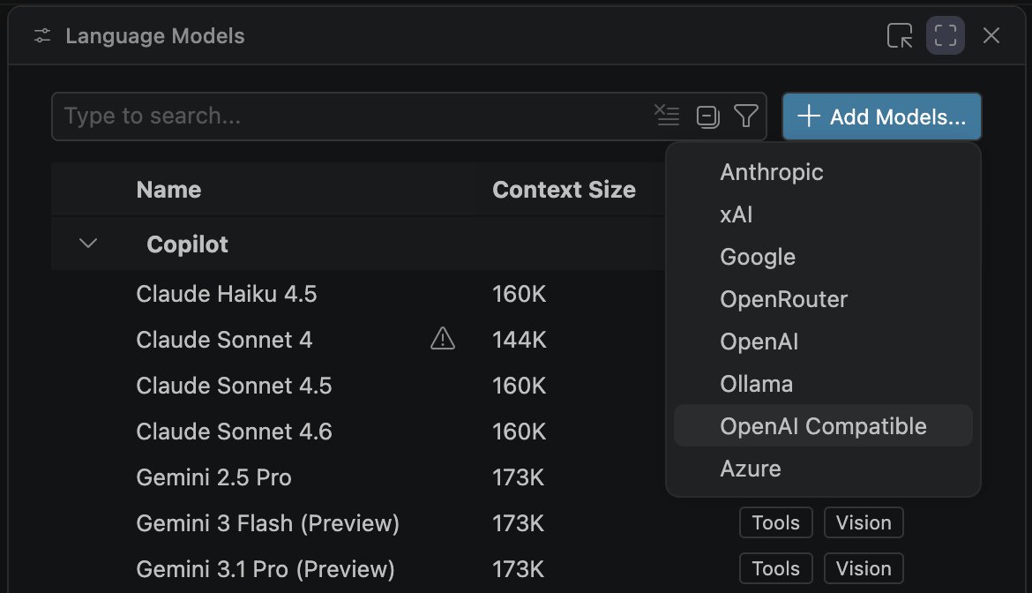Click Vision badge for Gemini 3 Flash
This screenshot has width=1032, height=593.
pos(864,522)
